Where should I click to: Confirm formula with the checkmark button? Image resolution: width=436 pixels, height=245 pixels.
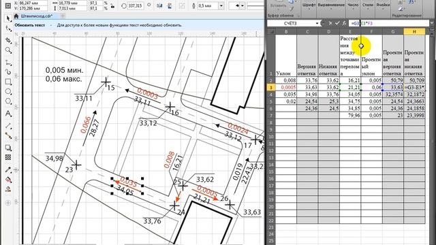(337, 23)
